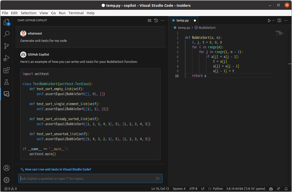Click 'def BubbleSort(a, n):' line
292x192 pixels.
(203, 38)
